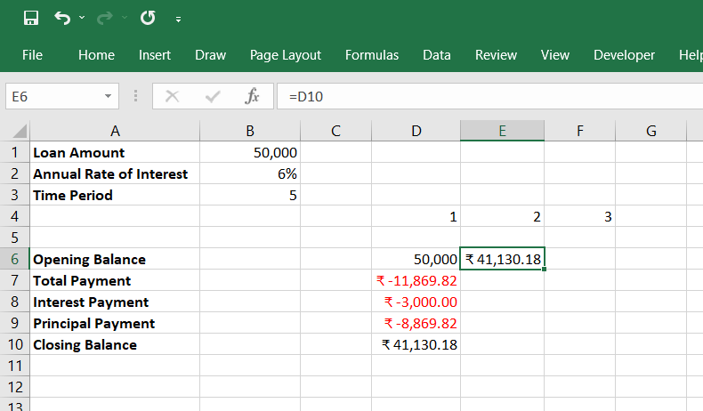Viewport: 703px width, 411px height.
Task: Click the Insert Function fx icon
Action: click(252, 96)
